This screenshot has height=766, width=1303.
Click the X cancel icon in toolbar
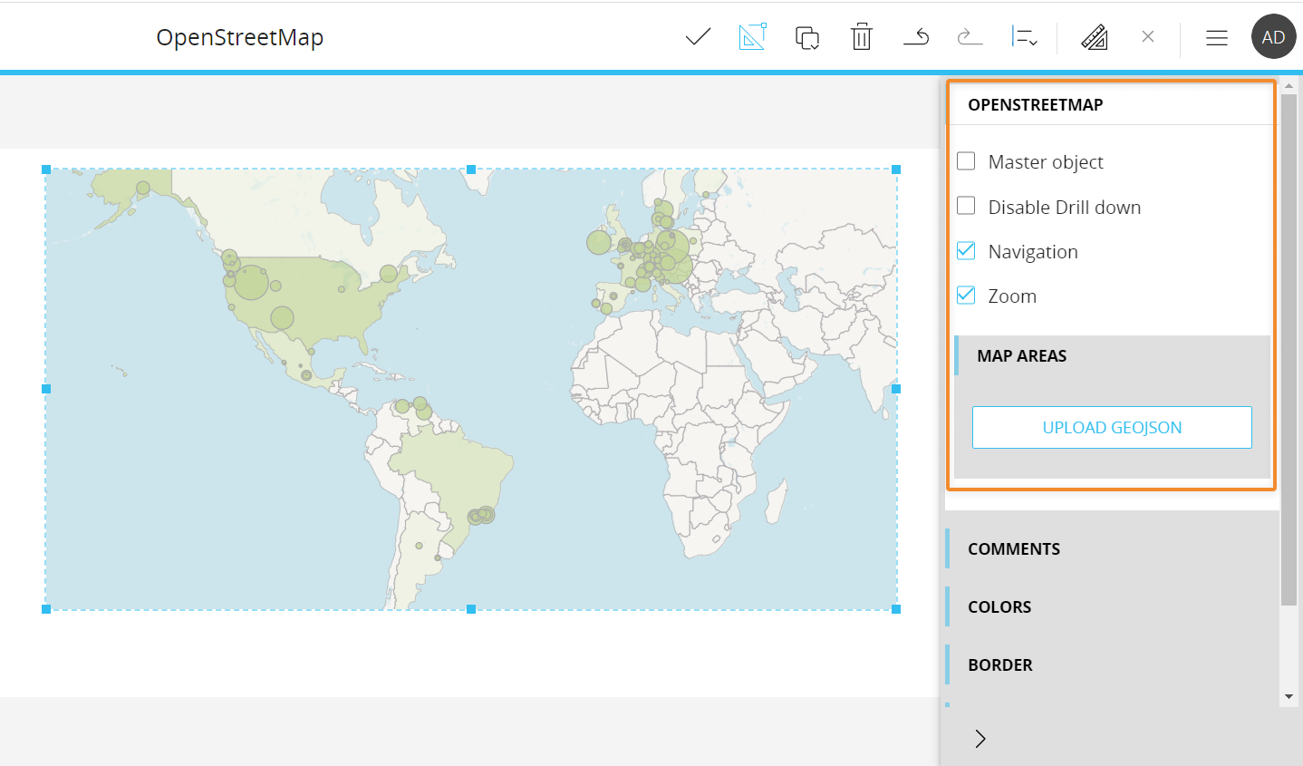(x=1148, y=37)
